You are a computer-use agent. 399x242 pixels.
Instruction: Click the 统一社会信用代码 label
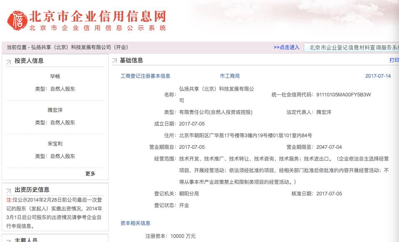point(292,95)
